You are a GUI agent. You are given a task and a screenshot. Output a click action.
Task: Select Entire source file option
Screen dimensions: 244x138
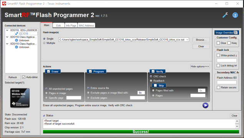pos(88,88)
